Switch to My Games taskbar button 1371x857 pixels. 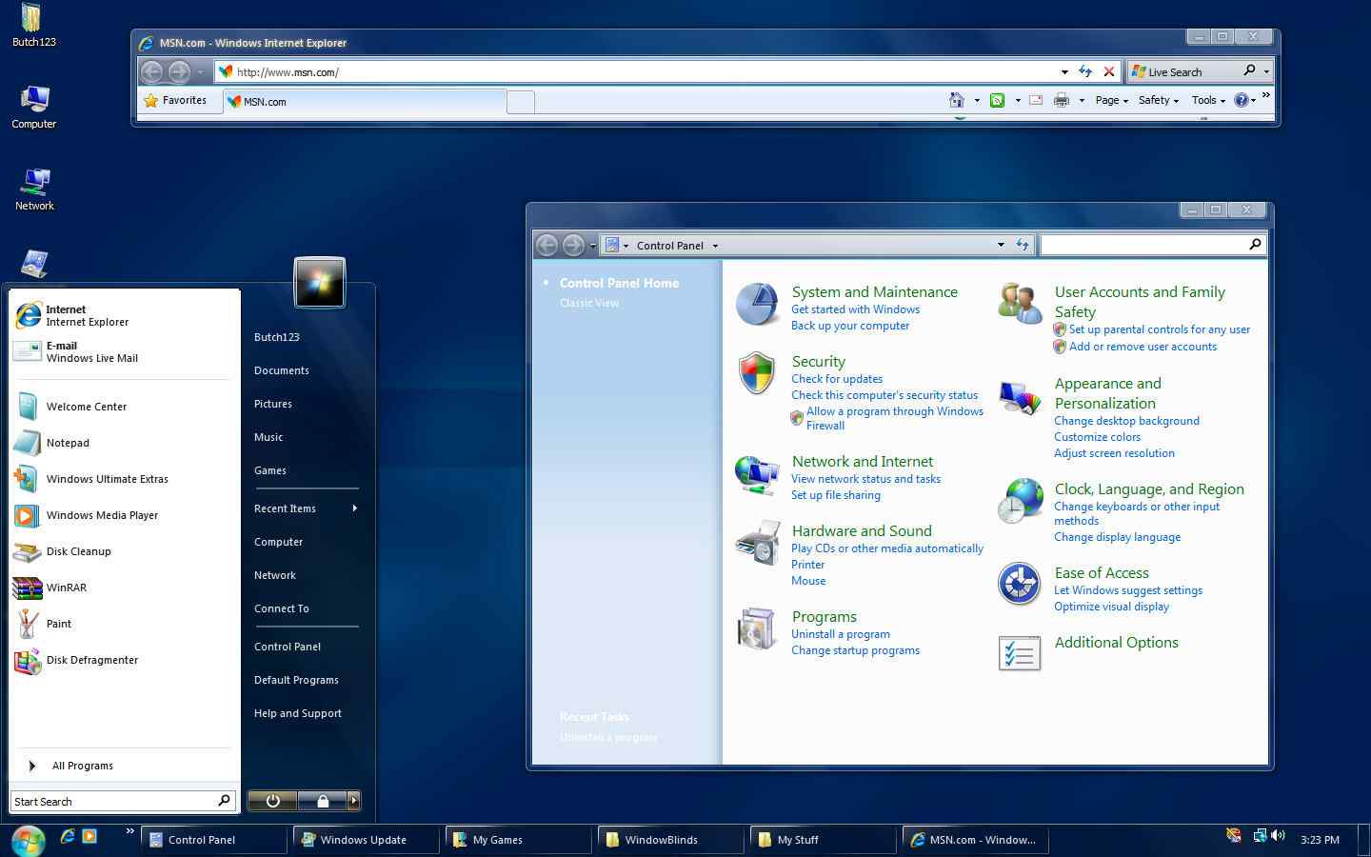[x=517, y=840]
